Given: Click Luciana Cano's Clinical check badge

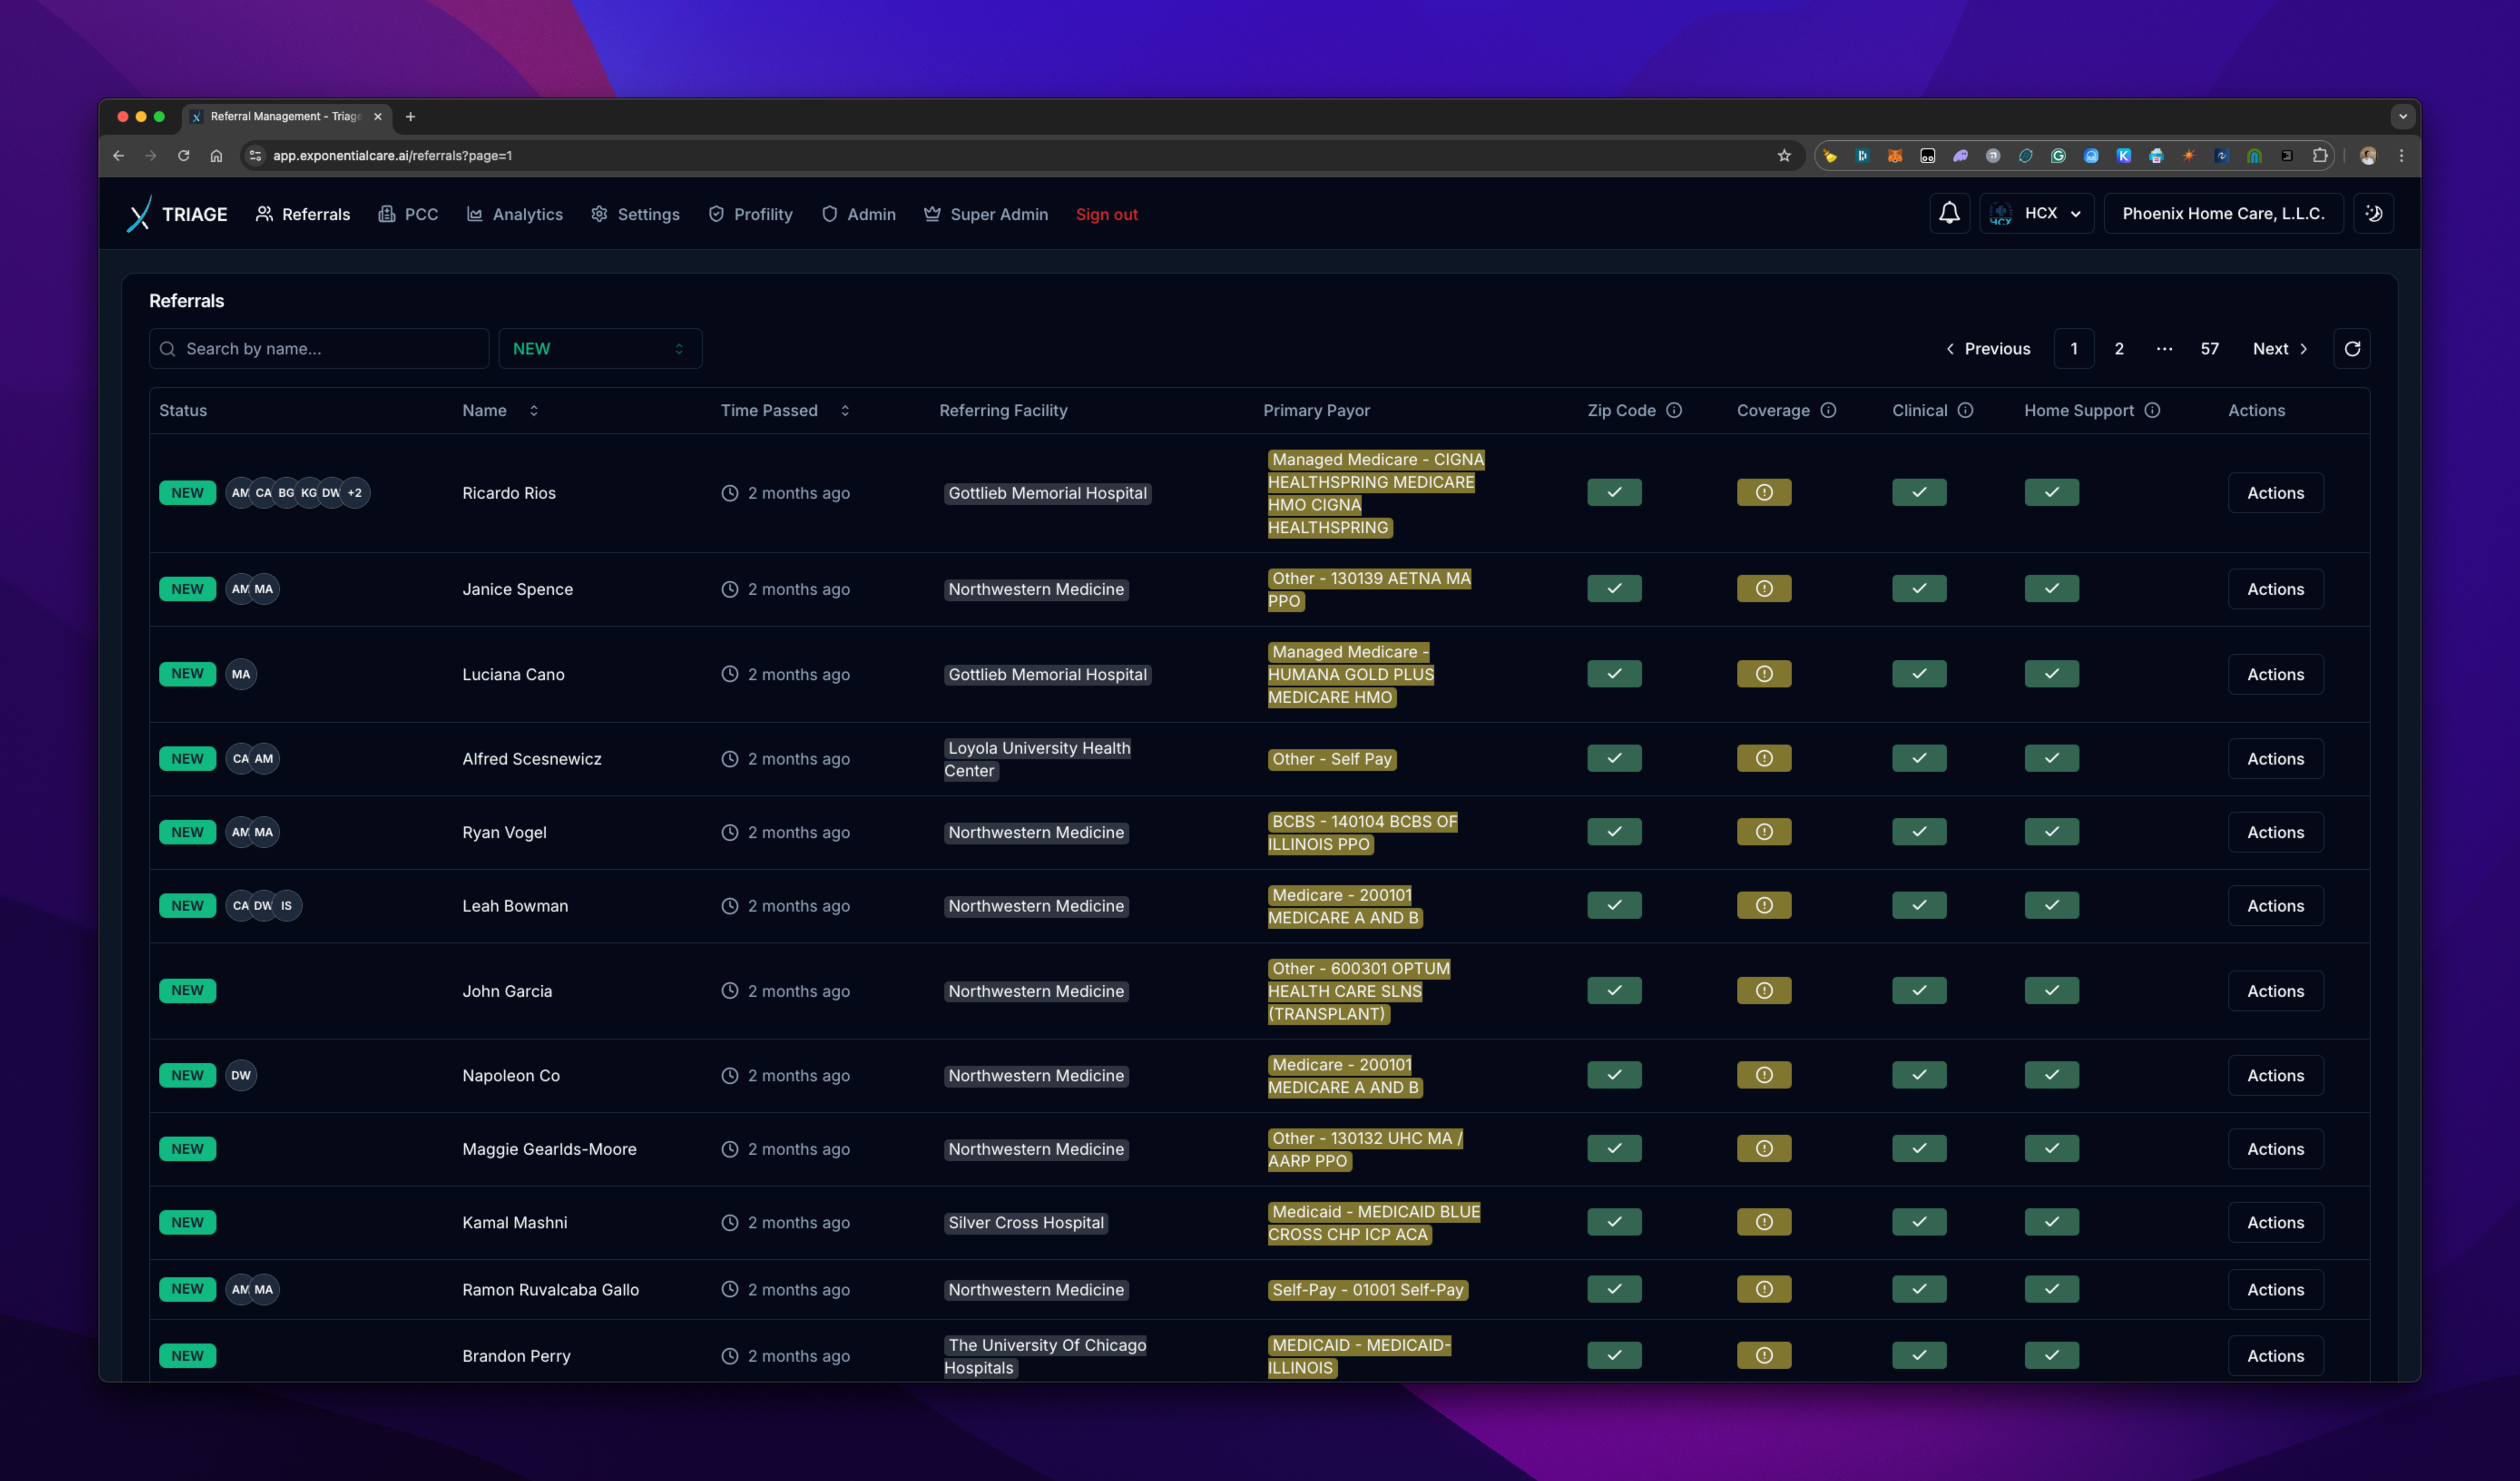Looking at the screenshot, I should click(1919, 673).
